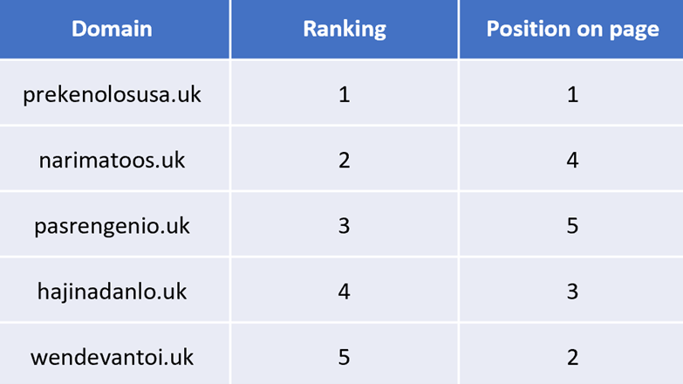
Task: Click ranking value 3 for pasrengenio.uk
Action: pyautogui.click(x=344, y=226)
